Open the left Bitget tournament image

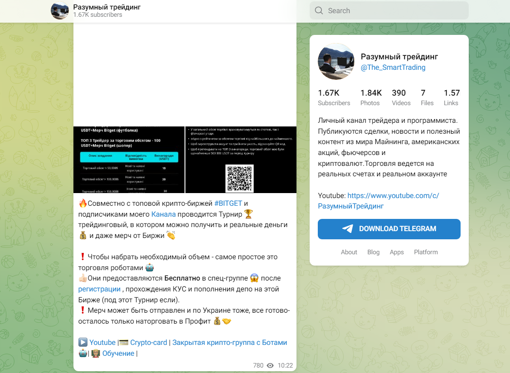129,160
